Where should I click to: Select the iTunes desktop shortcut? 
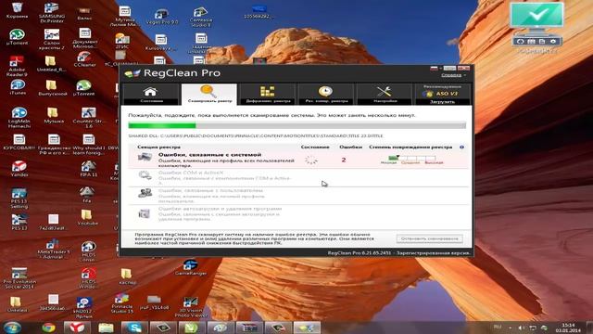tap(18, 87)
